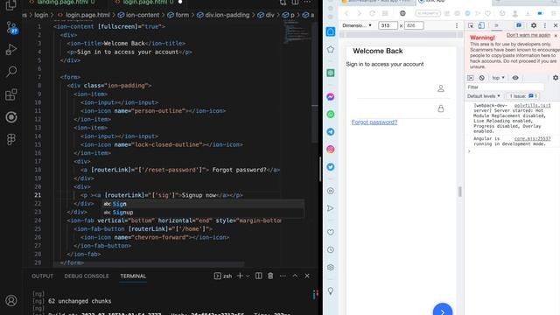Edit the viewport width field 313

coord(388,25)
